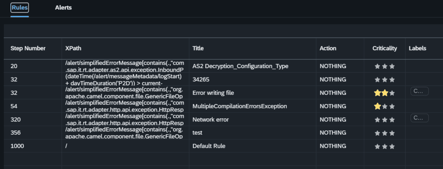Click step number 54 cell
The height and width of the screenshot is (169, 443).
(x=14, y=106)
